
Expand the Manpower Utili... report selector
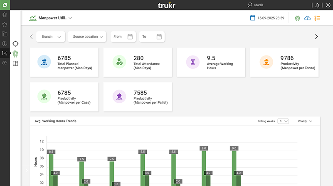[55, 18]
